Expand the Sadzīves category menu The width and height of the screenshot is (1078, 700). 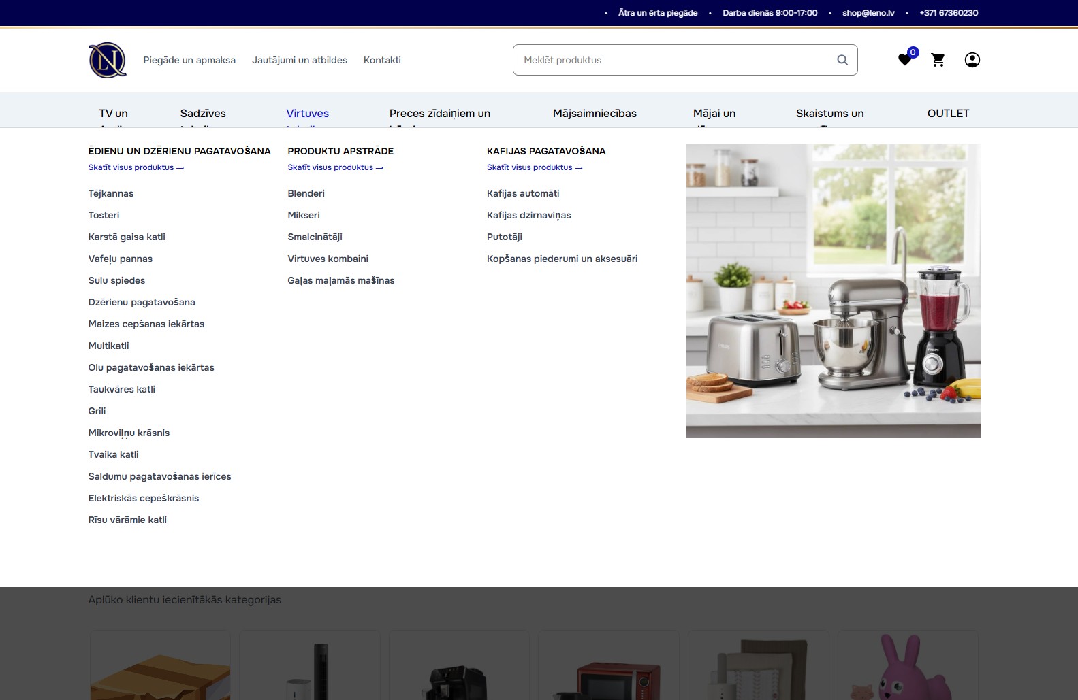pos(203,114)
